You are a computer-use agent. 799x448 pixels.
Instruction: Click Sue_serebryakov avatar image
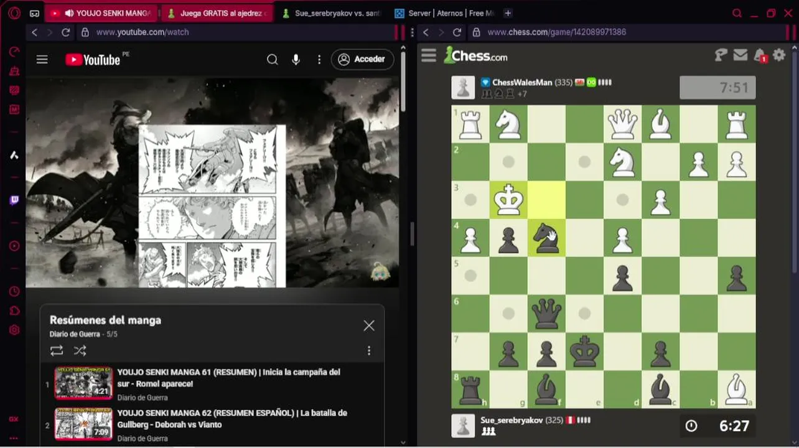coord(463,426)
